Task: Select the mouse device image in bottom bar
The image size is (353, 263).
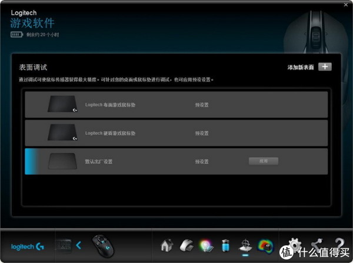Action: click(103, 246)
